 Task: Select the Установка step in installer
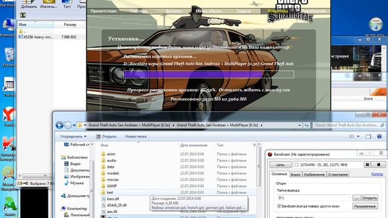pyautogui.click(x=278, y=11)
